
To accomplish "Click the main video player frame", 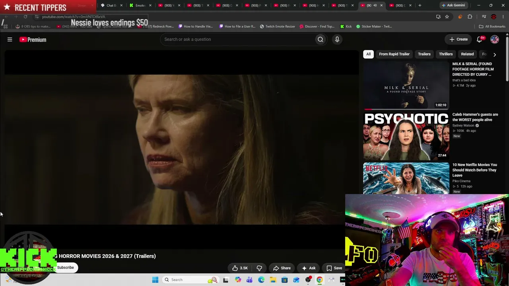I will click(x=182, y=149).
